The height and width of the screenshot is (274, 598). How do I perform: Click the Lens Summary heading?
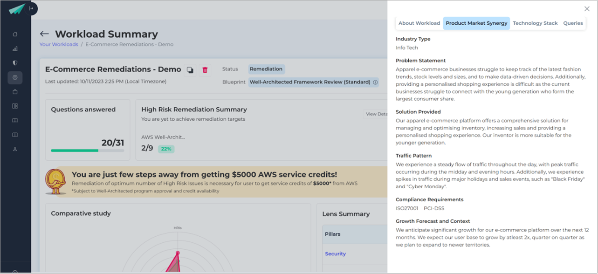[x=346, y=214]
